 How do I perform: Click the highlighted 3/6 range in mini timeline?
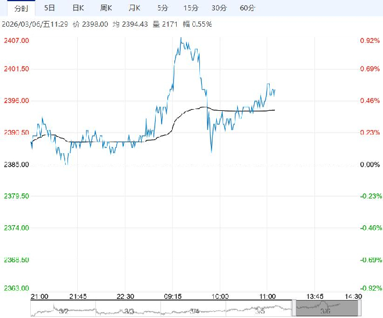(x=324, y=308)
